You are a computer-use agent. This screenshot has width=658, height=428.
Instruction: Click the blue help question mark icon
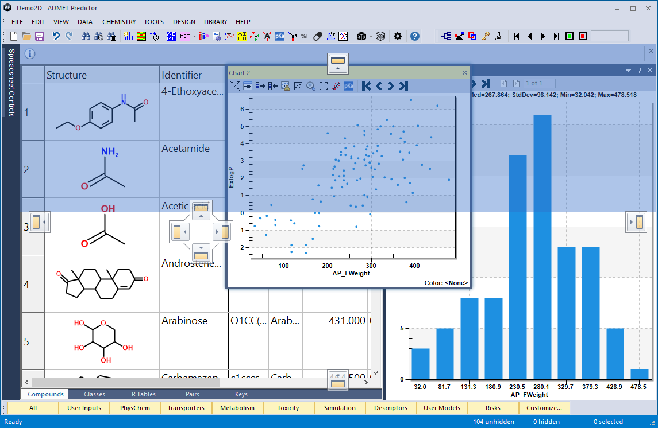pos(414,37)
